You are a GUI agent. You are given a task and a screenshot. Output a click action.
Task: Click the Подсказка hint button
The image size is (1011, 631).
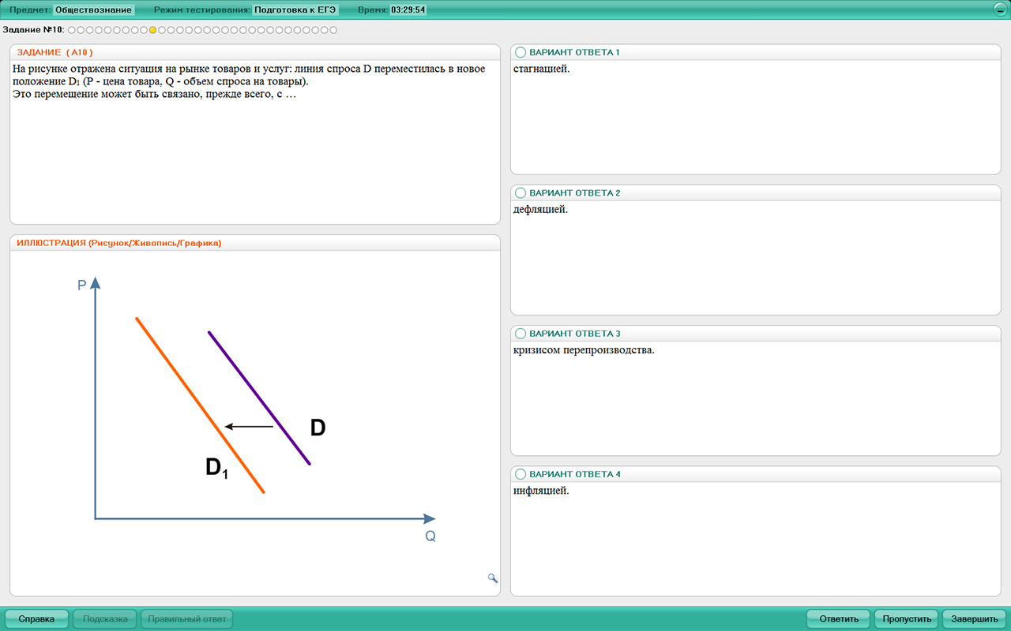point(105,619)
